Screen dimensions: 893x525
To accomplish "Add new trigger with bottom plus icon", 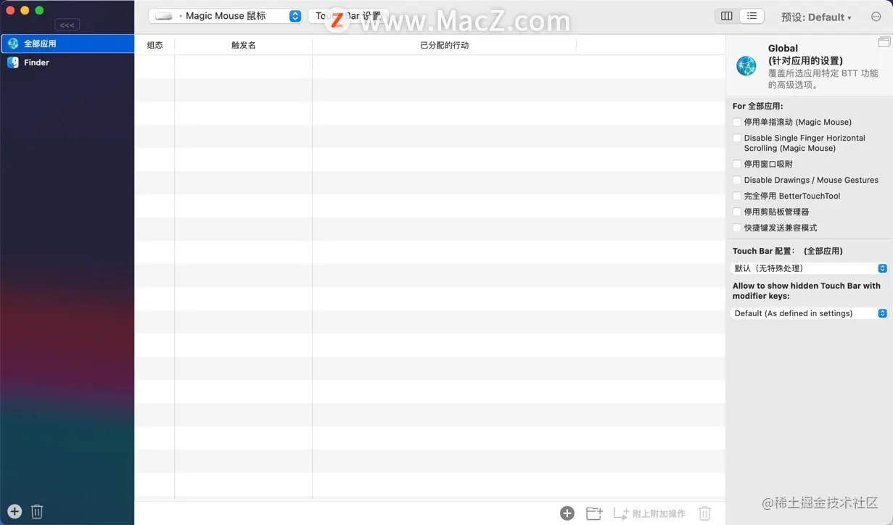I will click(567, 513).
